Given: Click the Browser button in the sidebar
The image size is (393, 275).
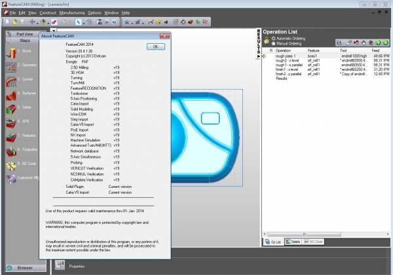Looking at the screenshot, I should [26, 268].
